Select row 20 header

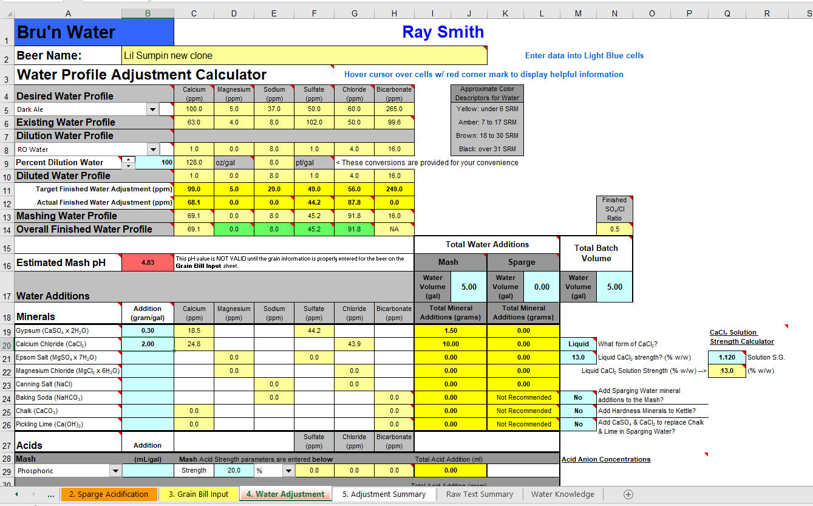coord(7,344)
